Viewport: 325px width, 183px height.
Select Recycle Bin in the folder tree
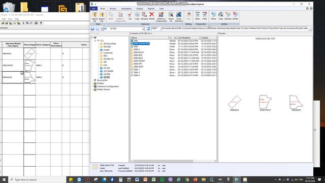[102, 80]
